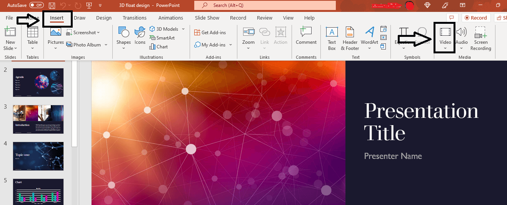Switch to the Draw tab
Viewport: 507px width, 205px height.
80,18
